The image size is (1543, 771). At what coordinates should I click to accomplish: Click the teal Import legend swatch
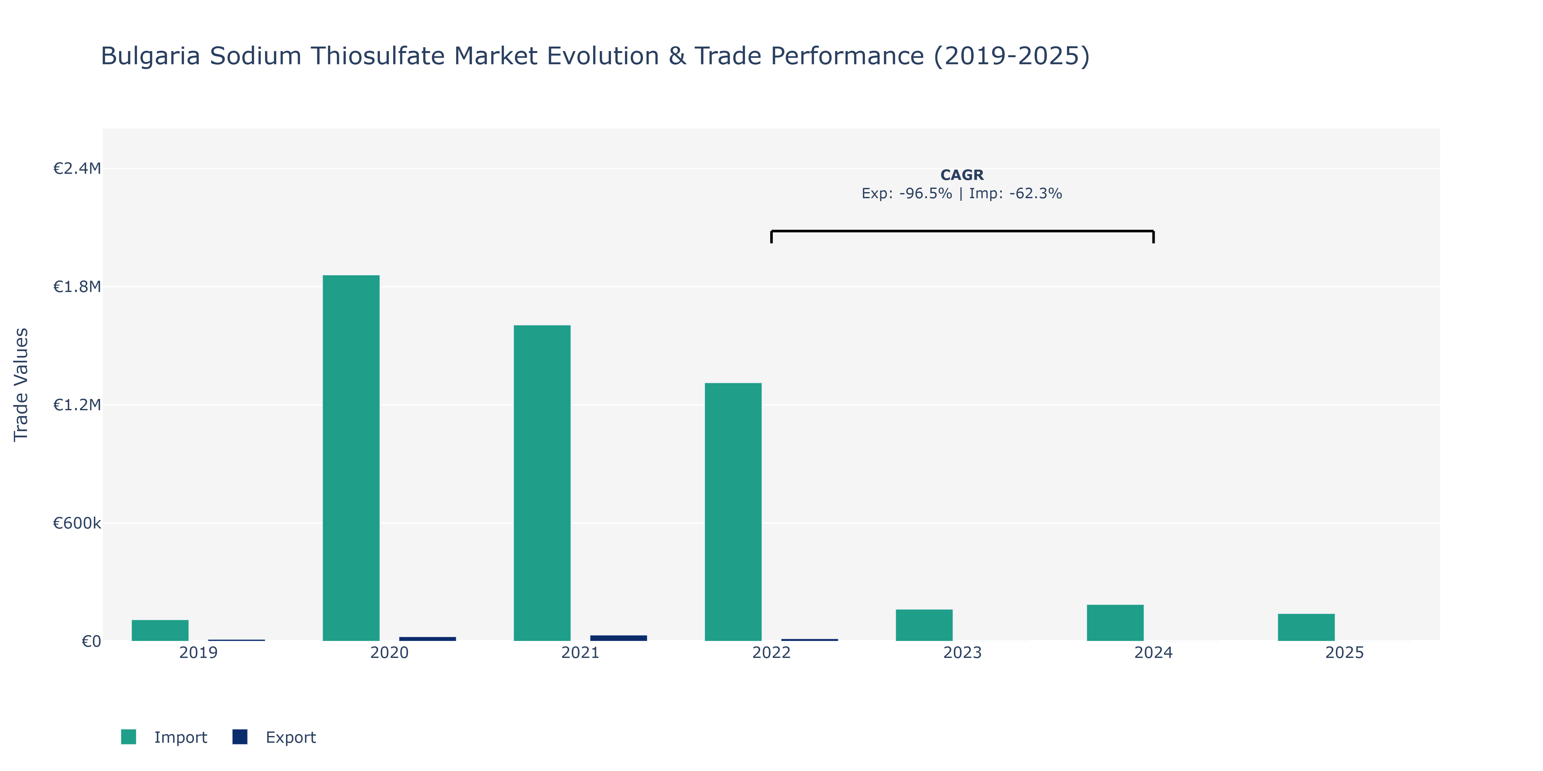[128, 737]
